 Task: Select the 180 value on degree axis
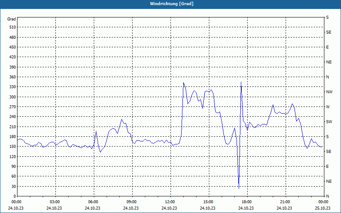(13, 136)
